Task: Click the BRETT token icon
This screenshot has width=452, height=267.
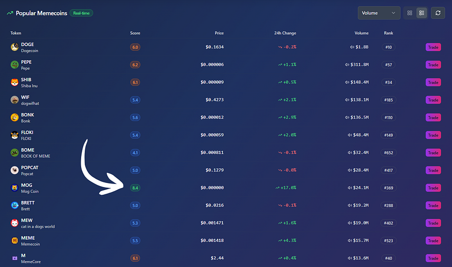Action: (14, 206)
